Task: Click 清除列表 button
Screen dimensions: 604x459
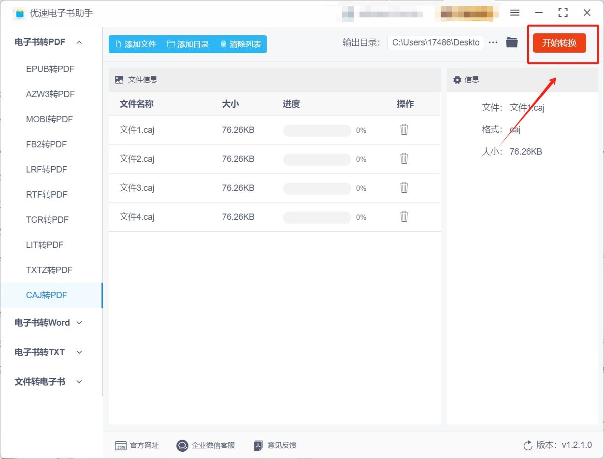Action: click(241, 44)
